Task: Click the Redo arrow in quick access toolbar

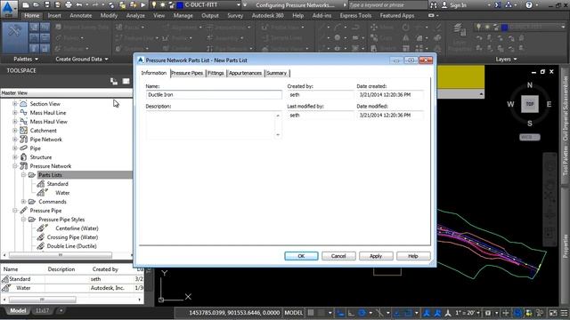Action: [95, 5]
